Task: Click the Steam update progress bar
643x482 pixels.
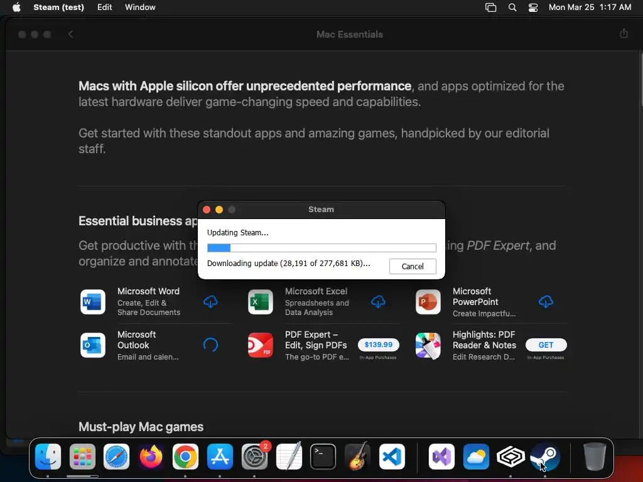Action: pyautogui.click(x=321, y=248)
